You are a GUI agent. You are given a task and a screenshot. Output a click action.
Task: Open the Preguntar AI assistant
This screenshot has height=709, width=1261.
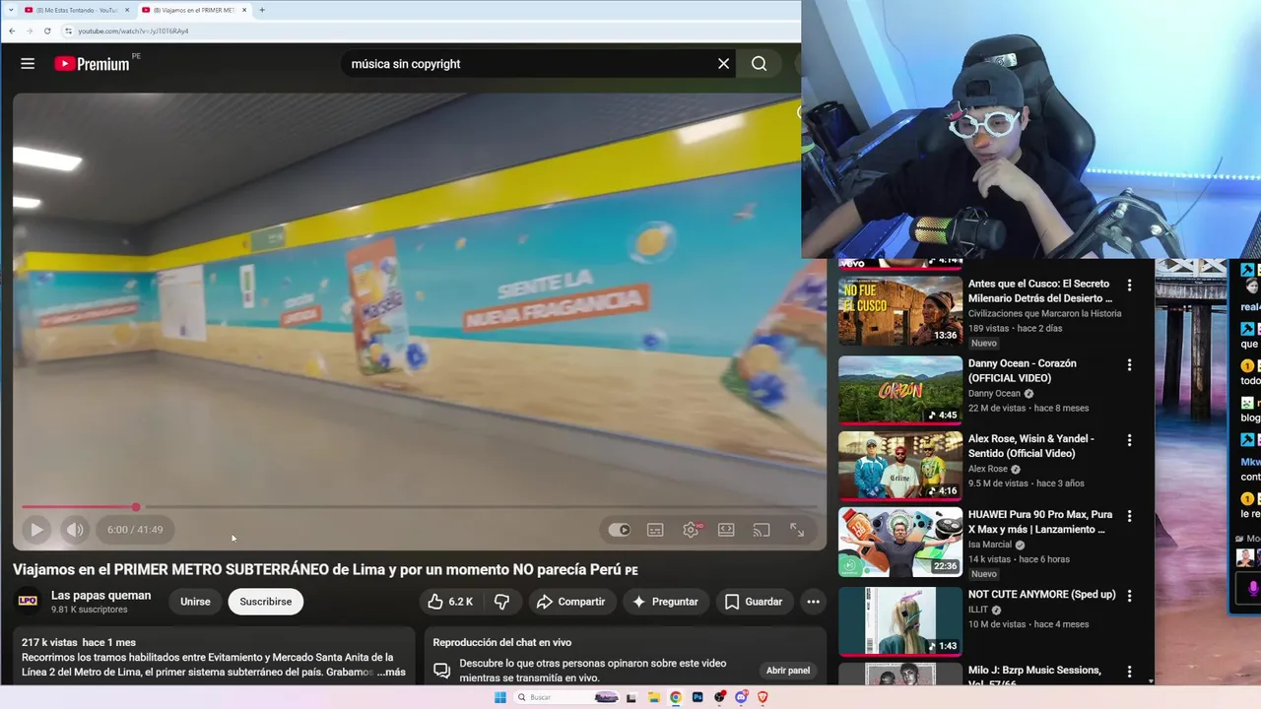coord(665,602)
